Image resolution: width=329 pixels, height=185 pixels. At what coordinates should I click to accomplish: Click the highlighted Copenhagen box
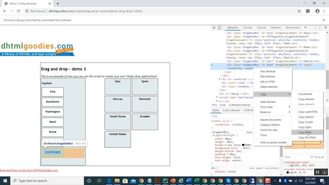coord(52,152)
